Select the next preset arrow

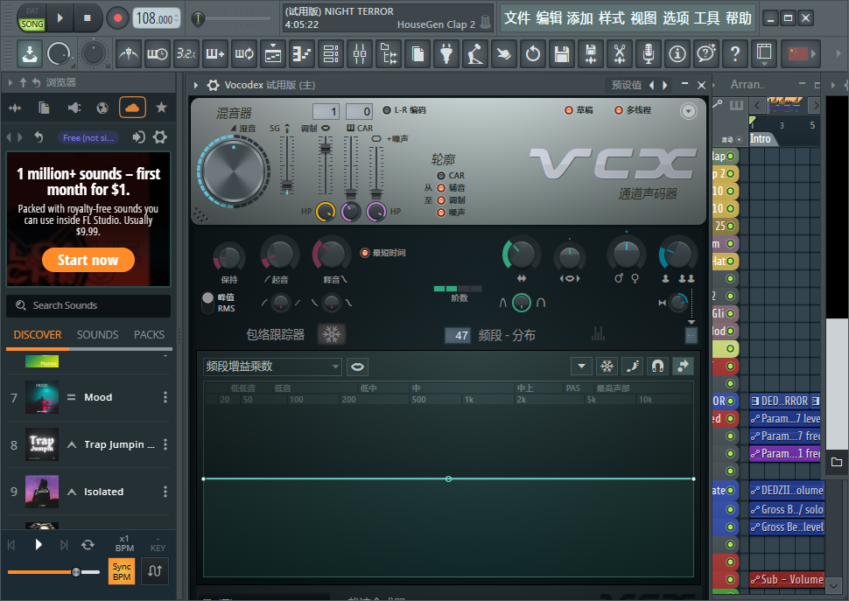coord(665,85)
